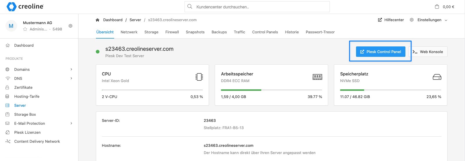
Task: Open Dashboard in the sidebar
Action: 24,45
